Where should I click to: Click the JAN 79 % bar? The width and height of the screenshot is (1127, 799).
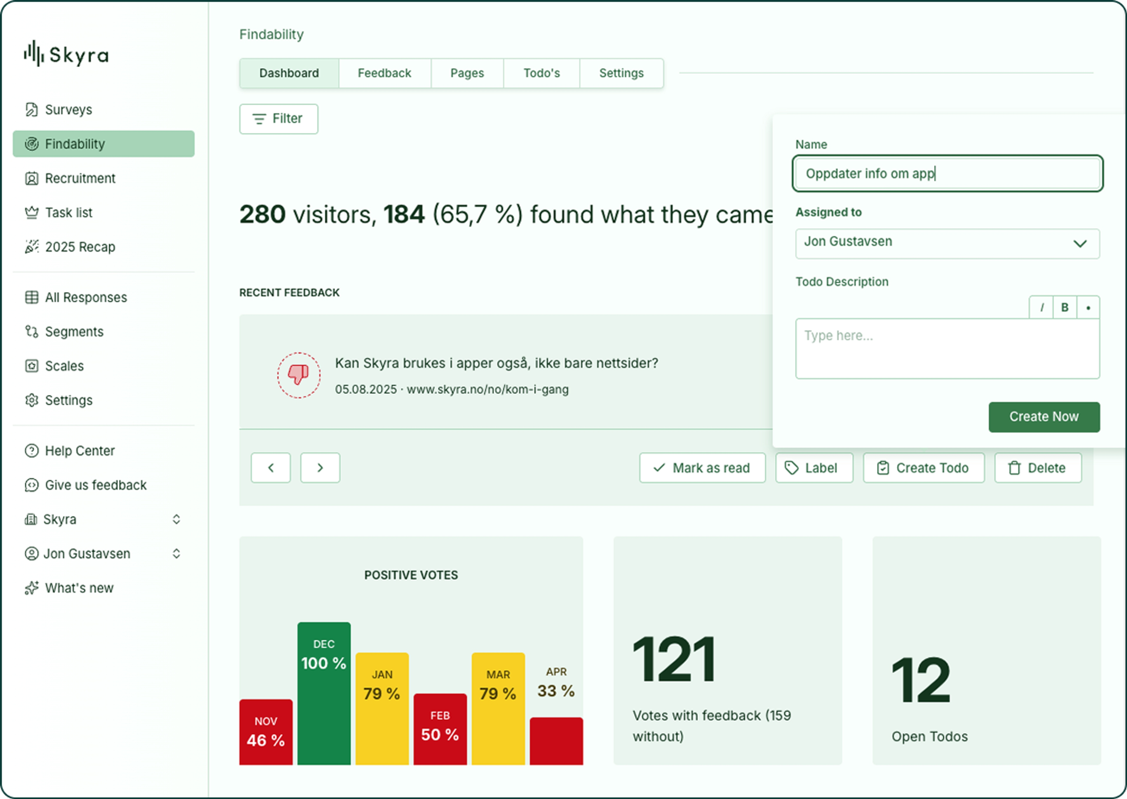coord(382,709)
